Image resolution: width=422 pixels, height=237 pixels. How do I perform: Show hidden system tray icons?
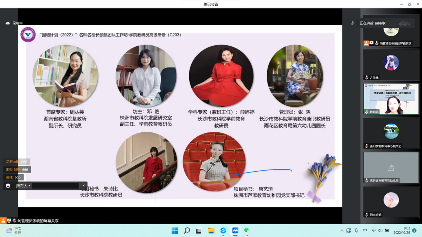(341, 231)
